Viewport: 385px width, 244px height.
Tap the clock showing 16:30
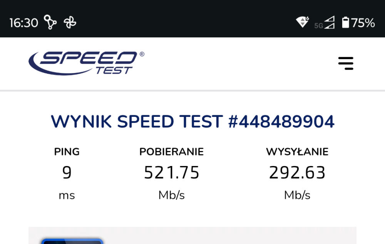click(x=24, y=22)
